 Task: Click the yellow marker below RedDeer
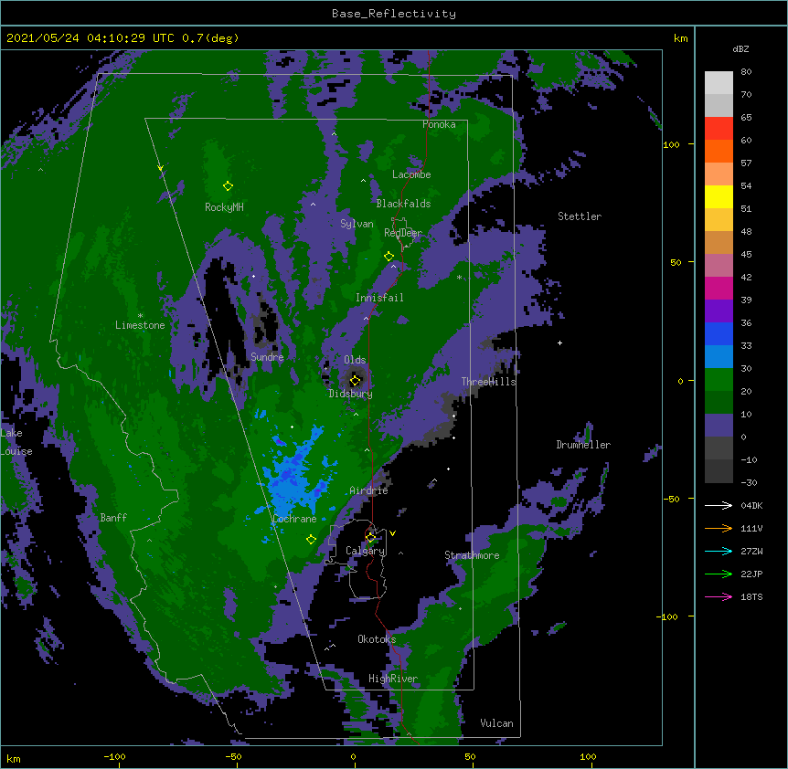[x=389, y=257]
